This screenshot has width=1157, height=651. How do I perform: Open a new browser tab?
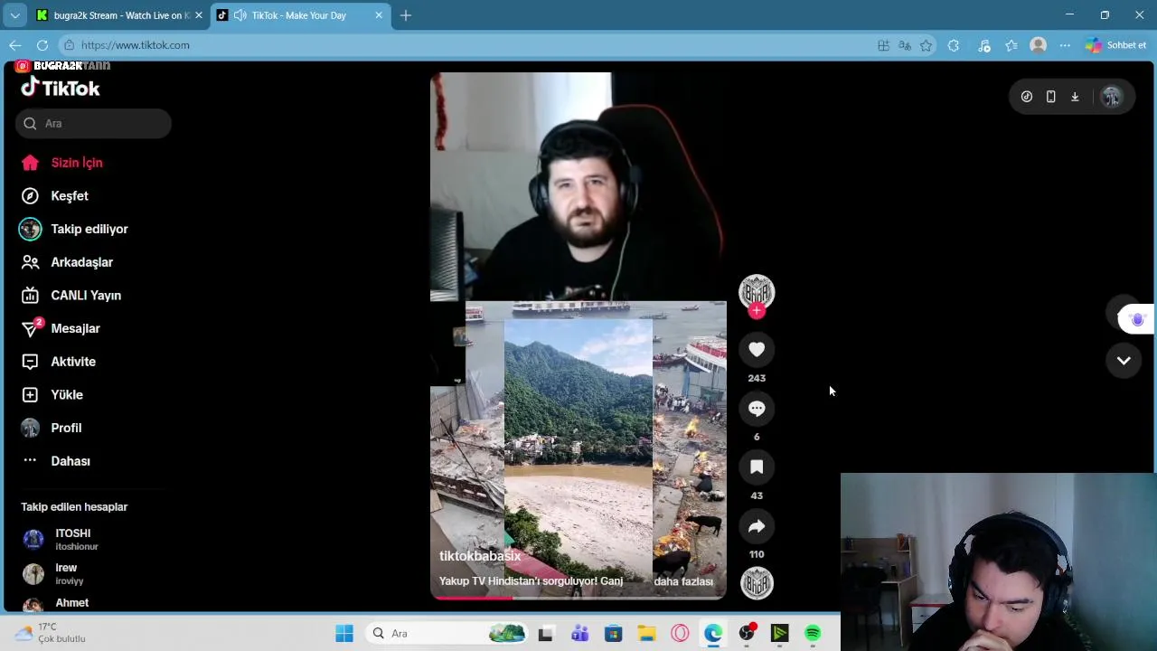tap(406, 15)
